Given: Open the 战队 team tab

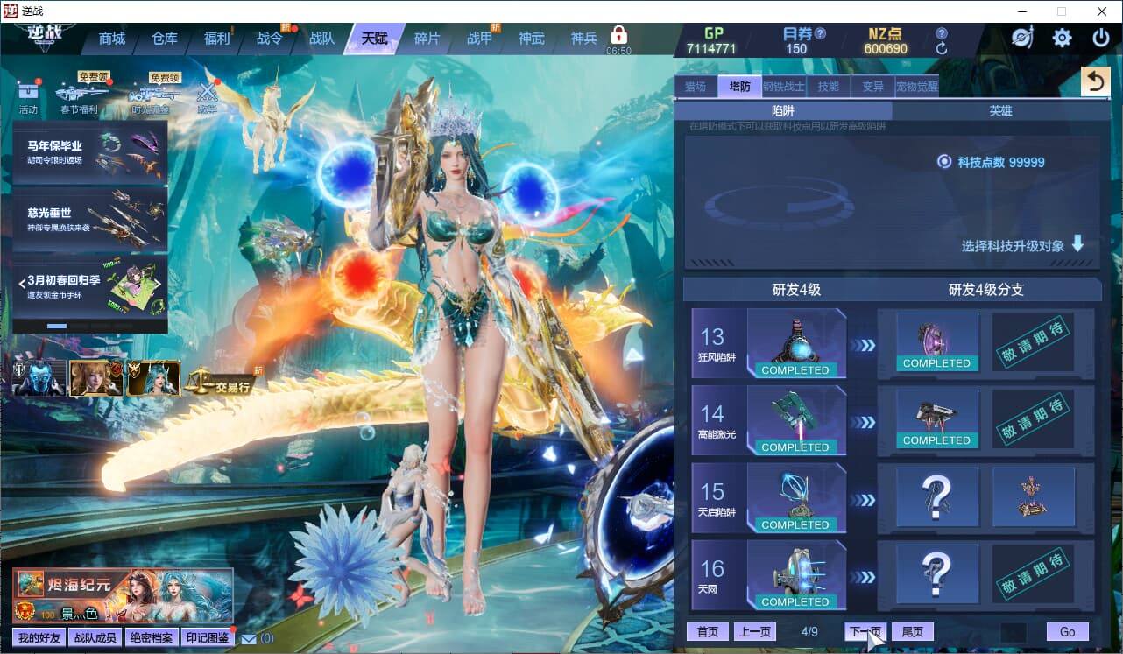Looking at the screenshot, I should click(x=321, y=39).
